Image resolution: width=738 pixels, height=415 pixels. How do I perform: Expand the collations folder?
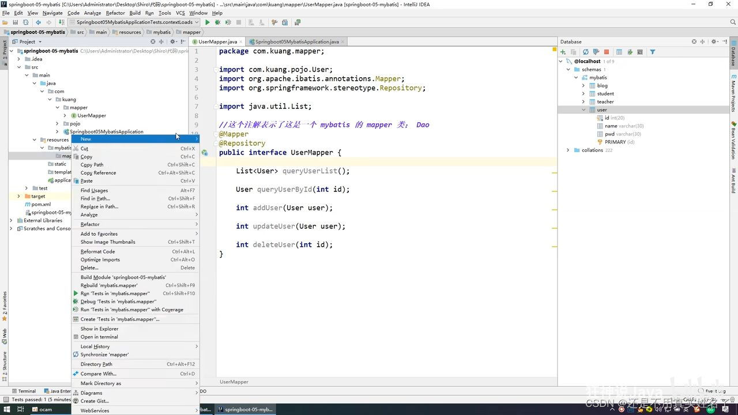tap(568, 150)
